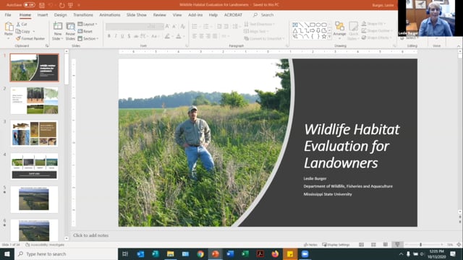Switch to the Design tab
The width and height of the screenshot is (463, 260).
pyautogui.click(x=60, y=14)
